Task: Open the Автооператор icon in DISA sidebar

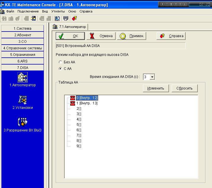Action: (23, 77)
